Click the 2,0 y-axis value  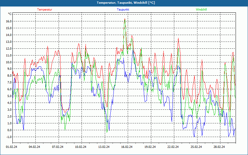[x=9, y=116]
